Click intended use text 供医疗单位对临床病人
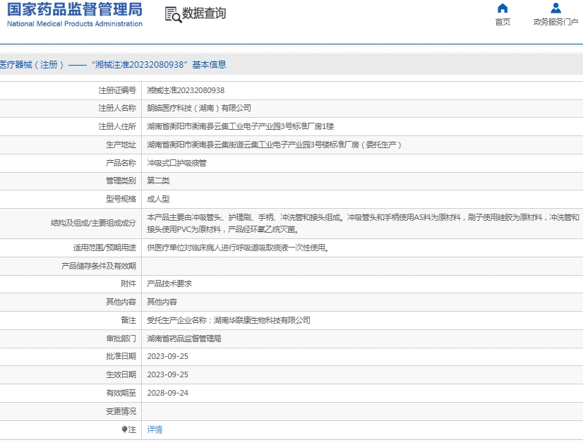 239,248
